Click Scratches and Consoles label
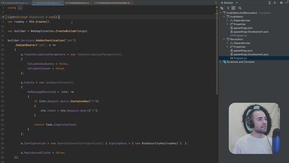The height and width of the screenshot is (163, 289). [x=240, y=62]
